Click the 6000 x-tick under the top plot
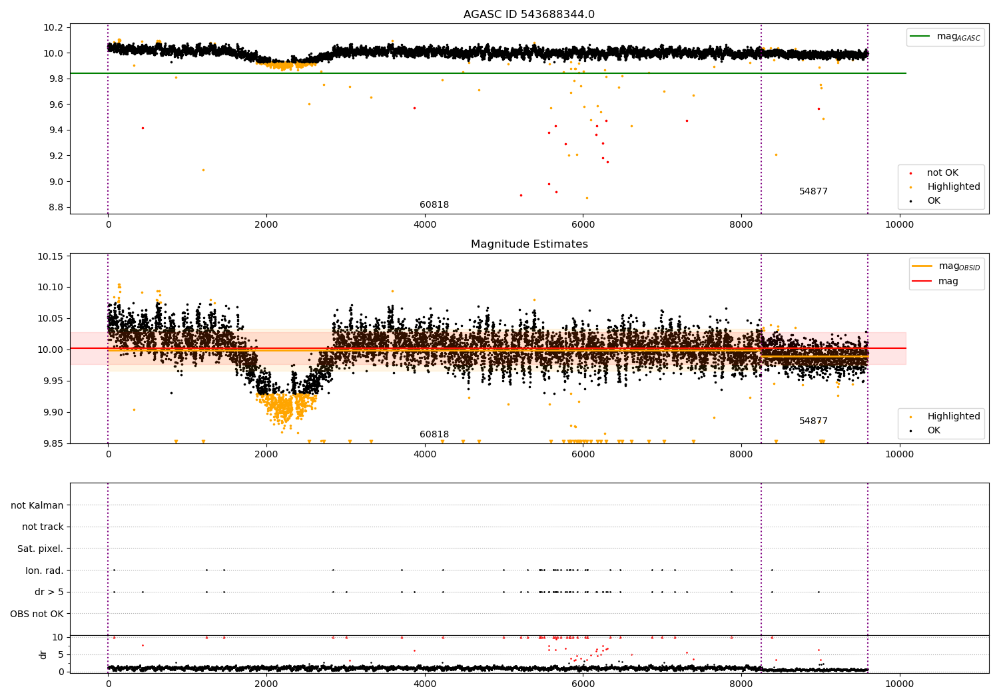 click(583, 224)
